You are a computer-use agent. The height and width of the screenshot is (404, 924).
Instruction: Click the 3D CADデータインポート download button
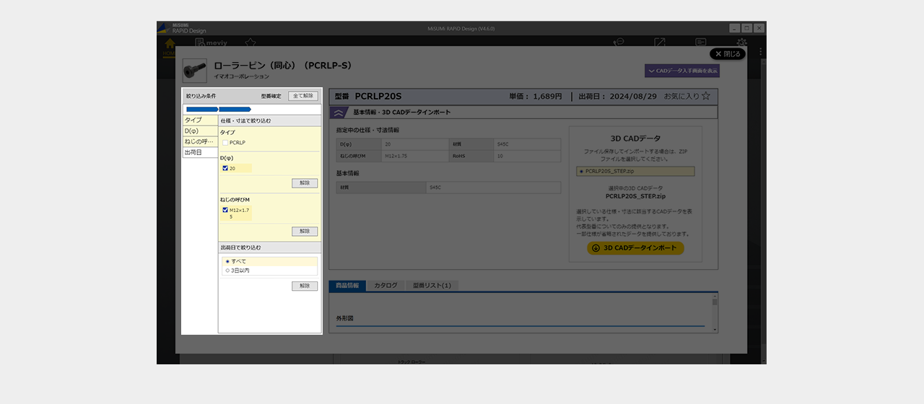click(x=635, y=248)
